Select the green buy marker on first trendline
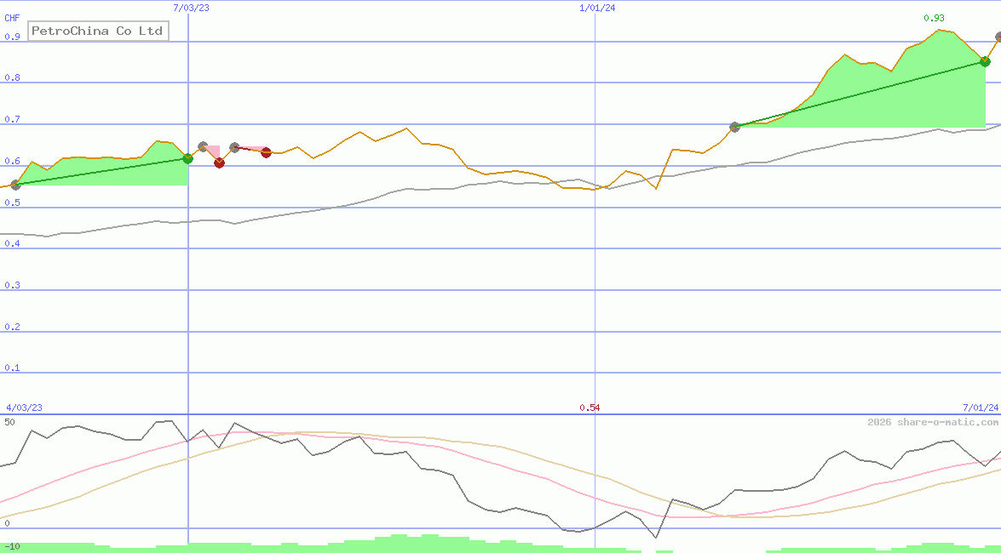The width and height of the screenshot is (1001, 553). click(x=187, y=159)
